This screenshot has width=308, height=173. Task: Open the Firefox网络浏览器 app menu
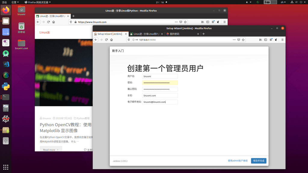[38, 2]
